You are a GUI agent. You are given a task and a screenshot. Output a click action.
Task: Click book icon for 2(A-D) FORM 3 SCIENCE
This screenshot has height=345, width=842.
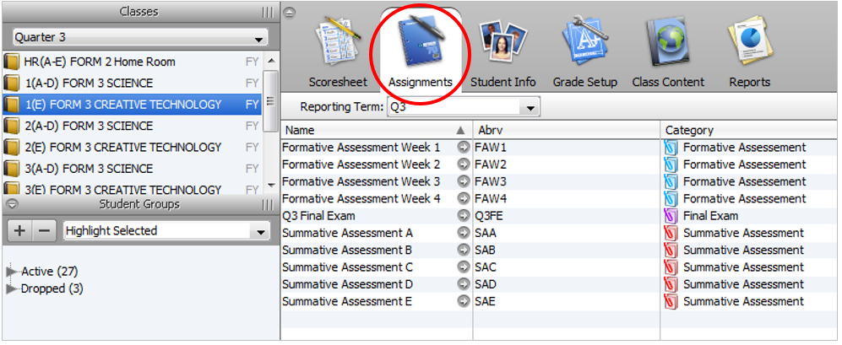[x=11, y=126]
